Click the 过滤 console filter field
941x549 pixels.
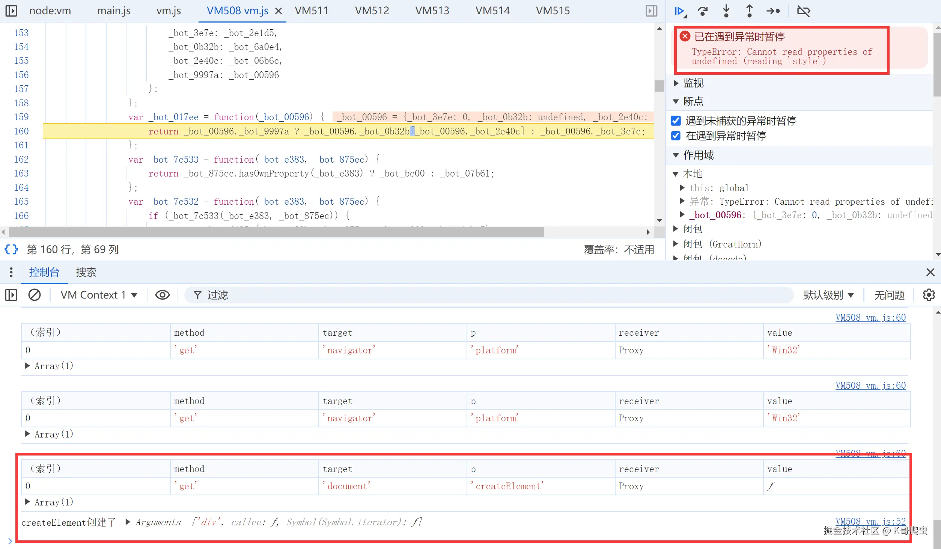point(488,295)
